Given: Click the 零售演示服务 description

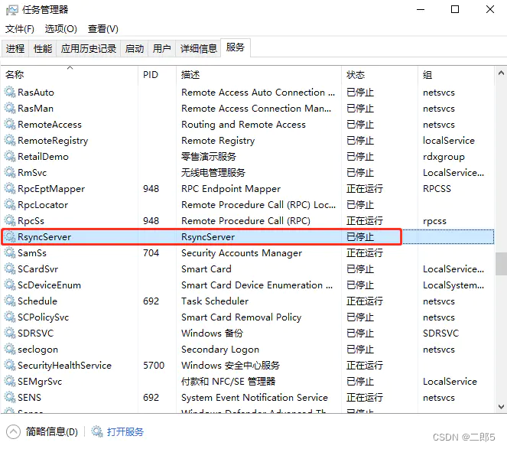Looking at the screenshot, I should 208,157.
